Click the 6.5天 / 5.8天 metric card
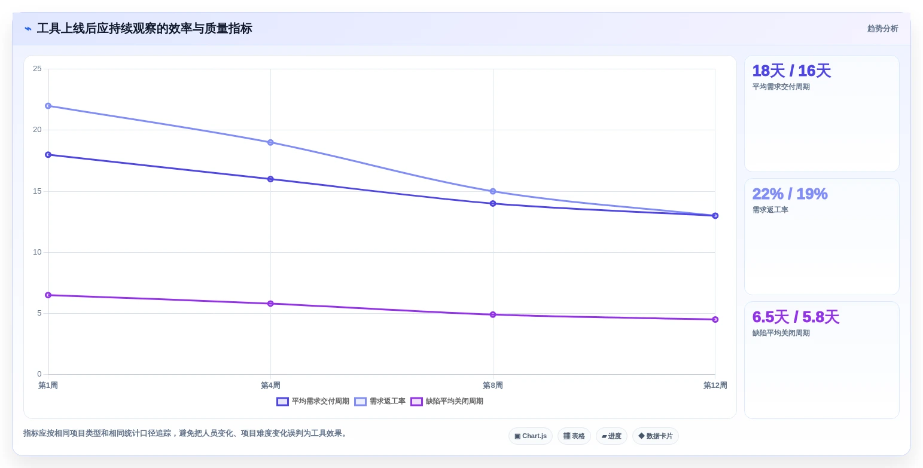The height and width of the screenshot is (468, 923). 822,360
